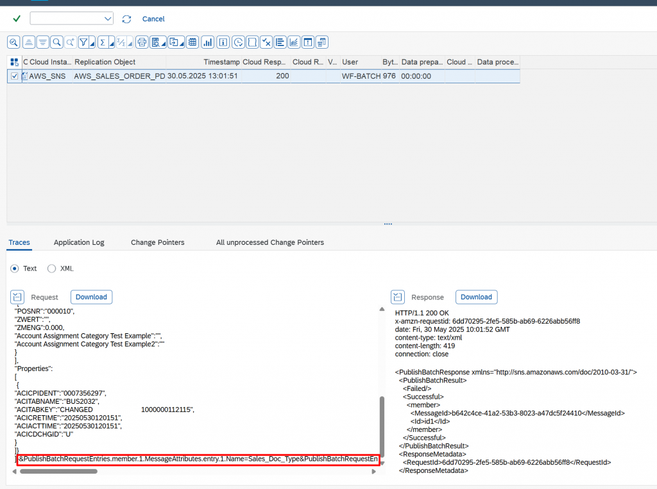Click the Refresh icon beside Cancel
The height and width of the screenshot is (489, 657).
[126, 19]
